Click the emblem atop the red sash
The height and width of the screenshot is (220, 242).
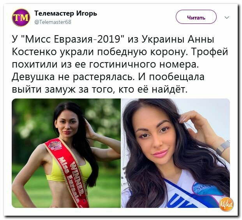[55, 145]
